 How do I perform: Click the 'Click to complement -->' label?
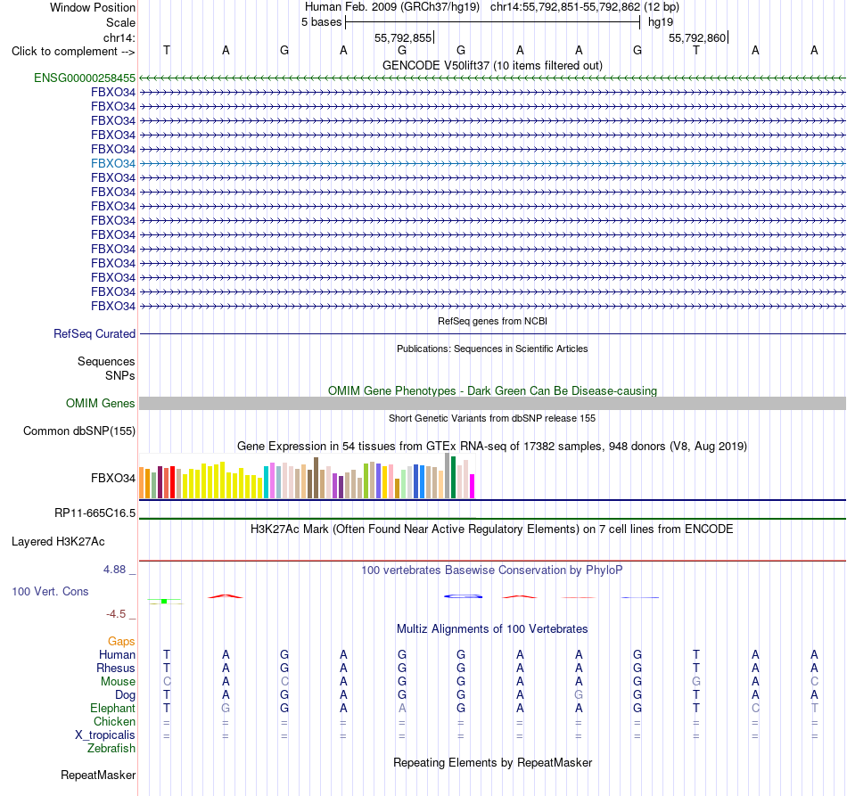[x=73, y=52]
